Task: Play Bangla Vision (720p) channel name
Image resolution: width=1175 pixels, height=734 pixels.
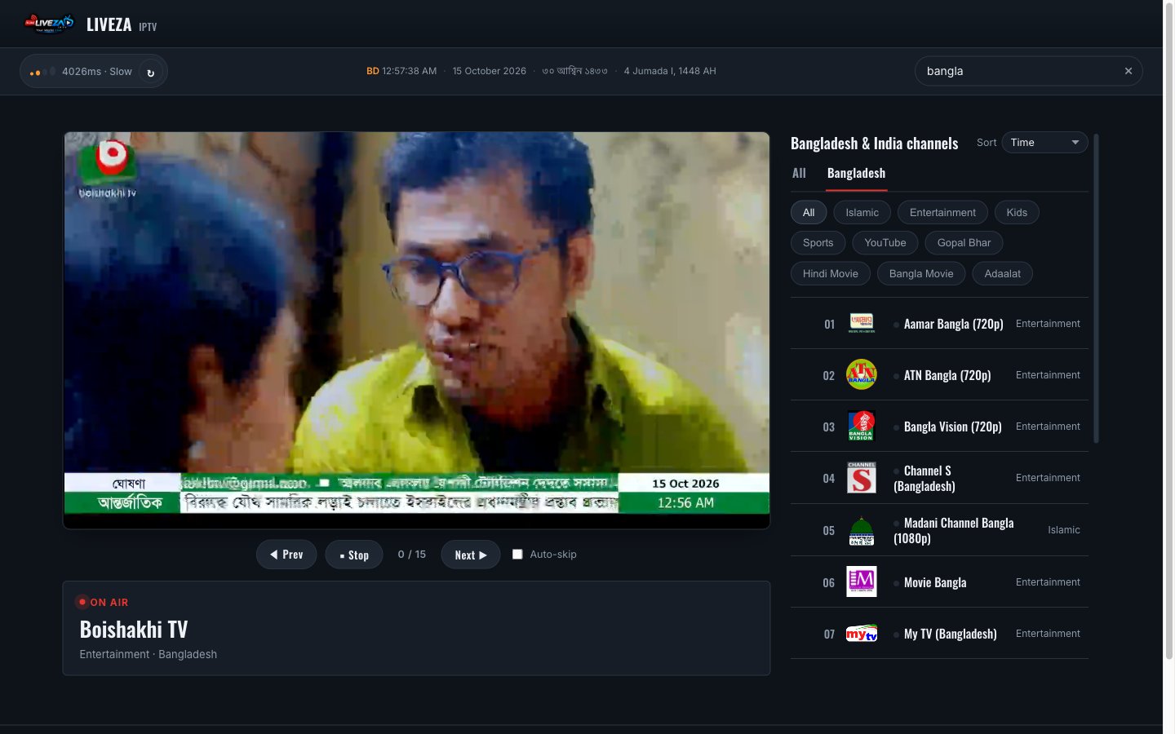Action: [953, 427]
